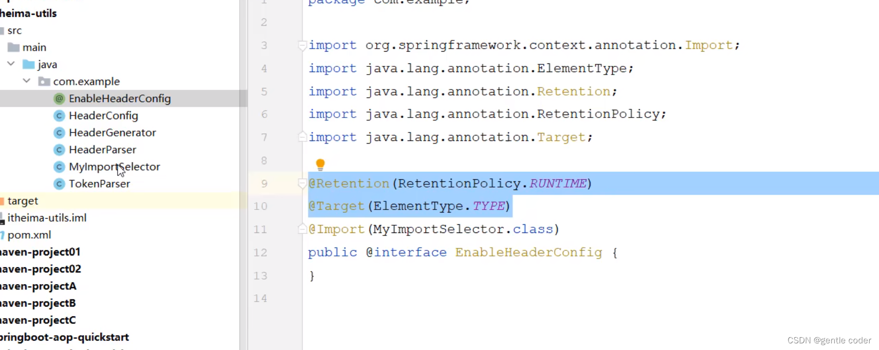Screen dimensions: 879x350
Task: Click the HeaderGenerator class icon
Action: click(x=59, y=133)
